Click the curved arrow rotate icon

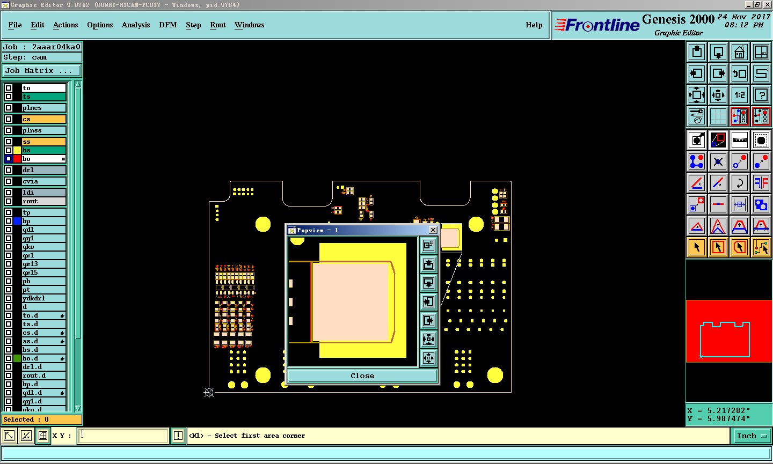point(740,183)
